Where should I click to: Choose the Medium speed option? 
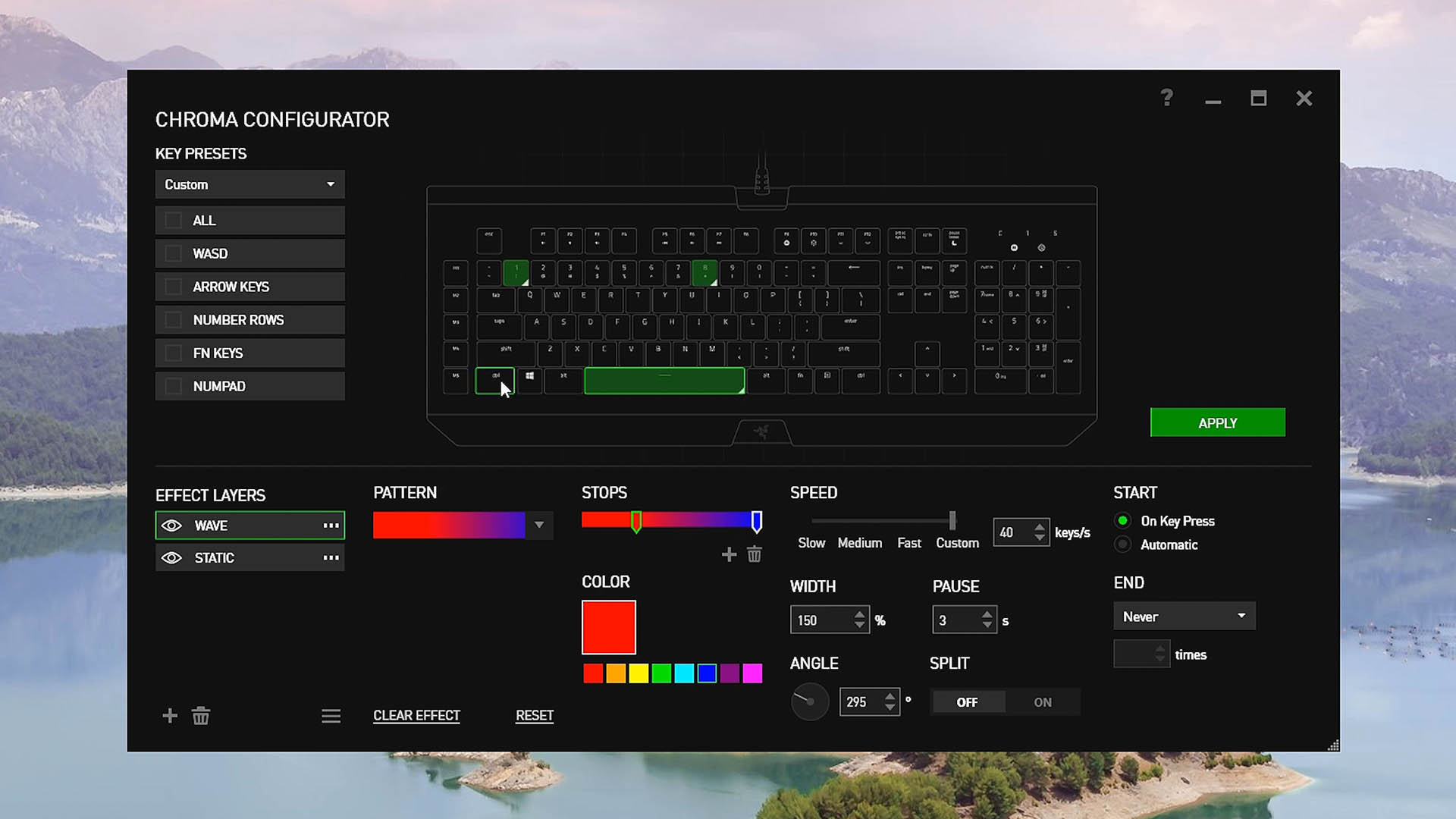point(859,543)
